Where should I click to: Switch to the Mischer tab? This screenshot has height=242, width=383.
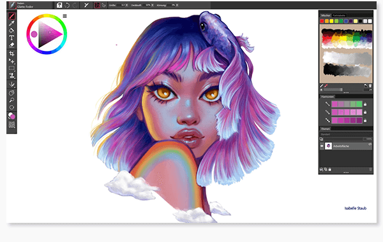click(326, 15)
